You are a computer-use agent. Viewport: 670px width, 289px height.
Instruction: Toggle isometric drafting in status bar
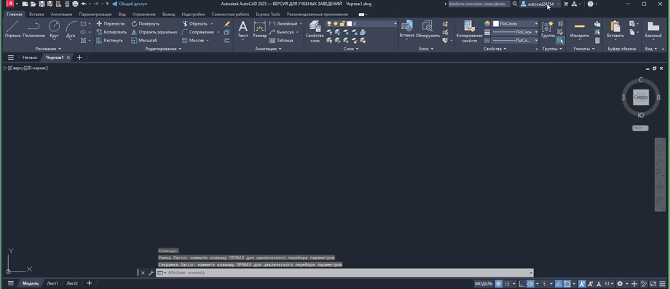pos(545,284)
